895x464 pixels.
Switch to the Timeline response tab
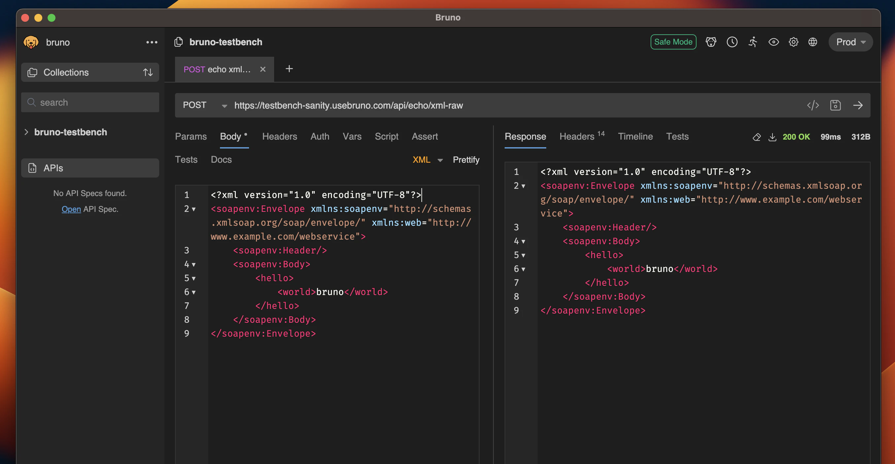tap(635, 136)
